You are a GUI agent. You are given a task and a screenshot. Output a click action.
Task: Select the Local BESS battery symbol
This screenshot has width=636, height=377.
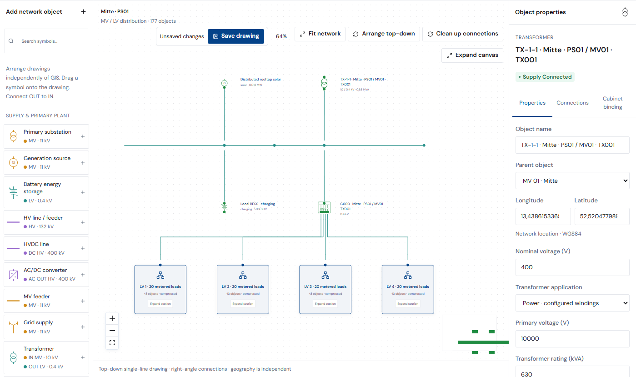[224, 207]
